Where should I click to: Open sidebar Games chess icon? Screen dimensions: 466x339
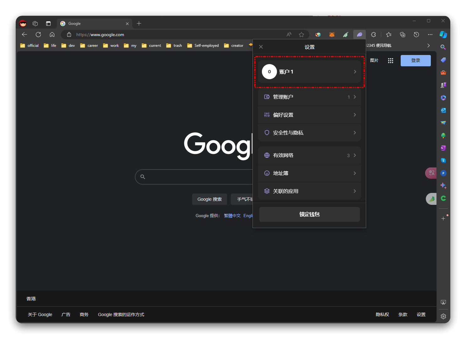pos(443,85)
